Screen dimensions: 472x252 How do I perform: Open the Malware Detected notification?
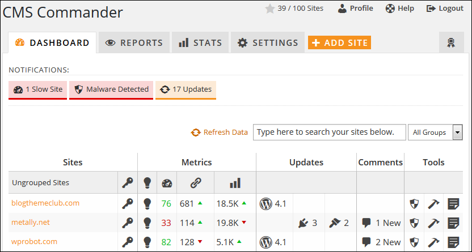pos(111,89)
